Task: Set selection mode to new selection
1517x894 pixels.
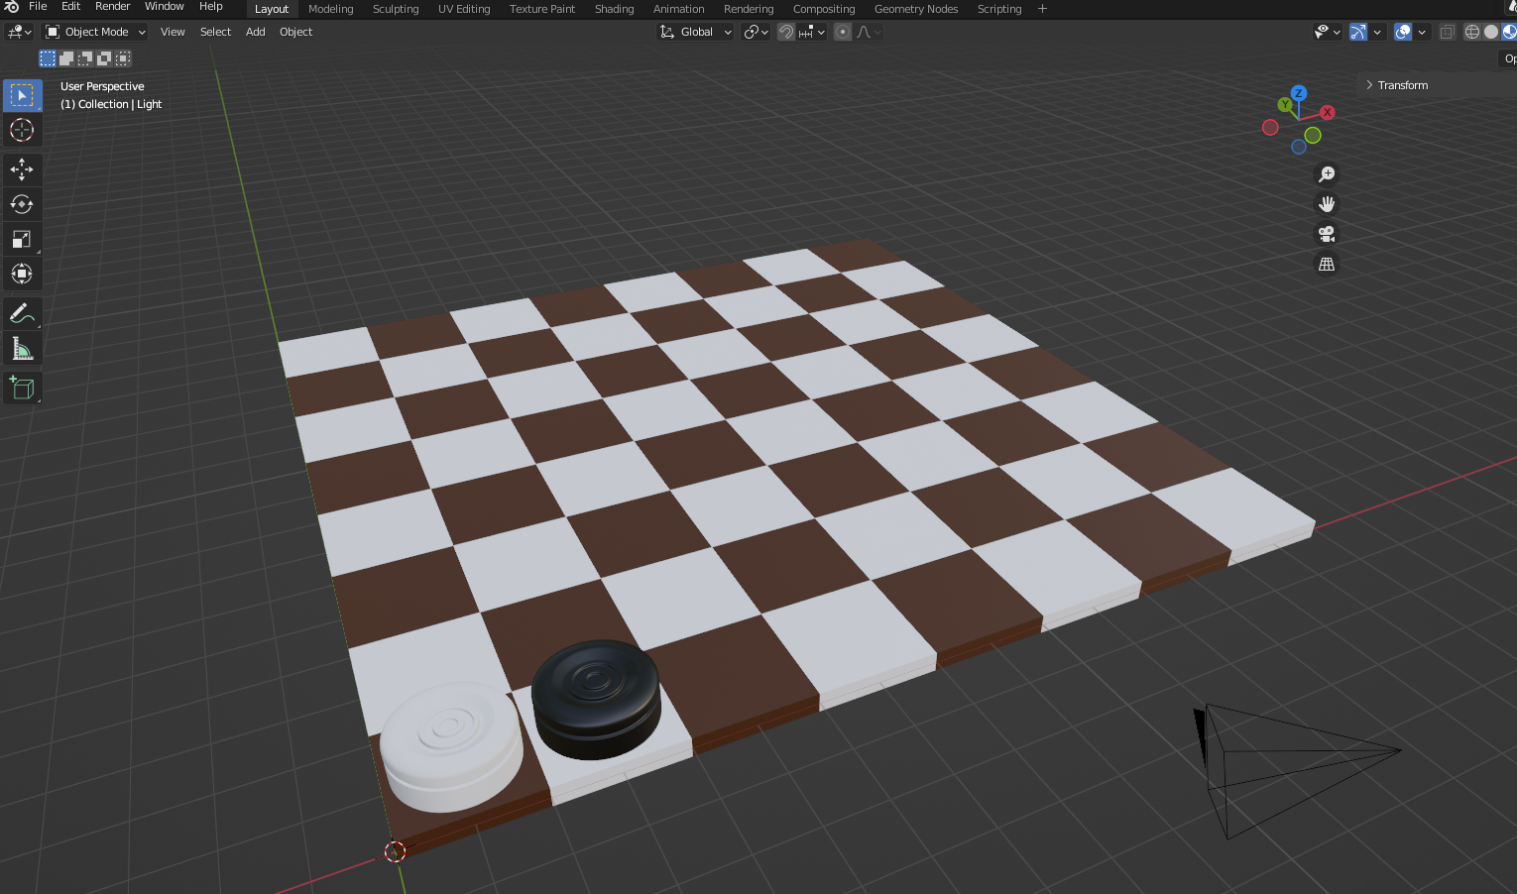Action: click(48, 58)
